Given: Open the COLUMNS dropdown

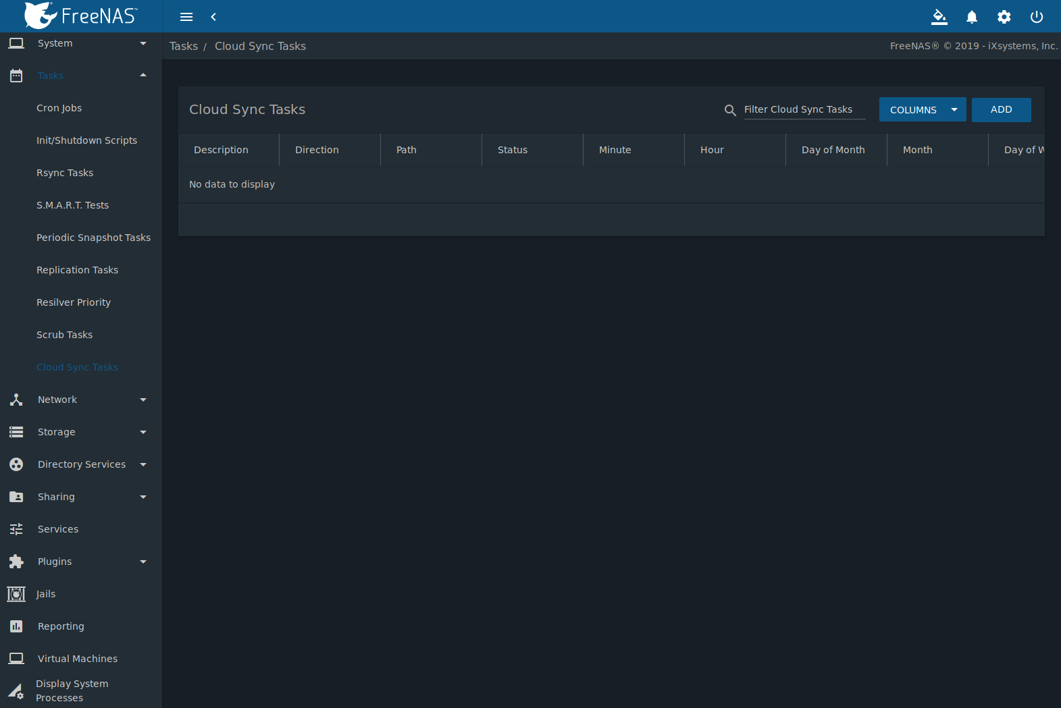Looking at the screenshot, I should click(x=923, y=110).
